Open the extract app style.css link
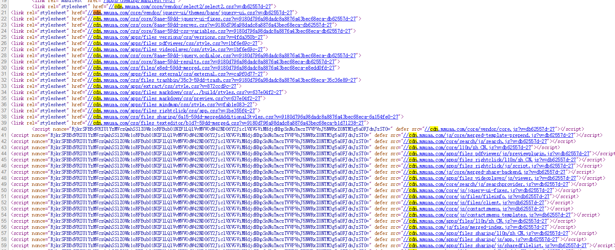 pos(162,86)
